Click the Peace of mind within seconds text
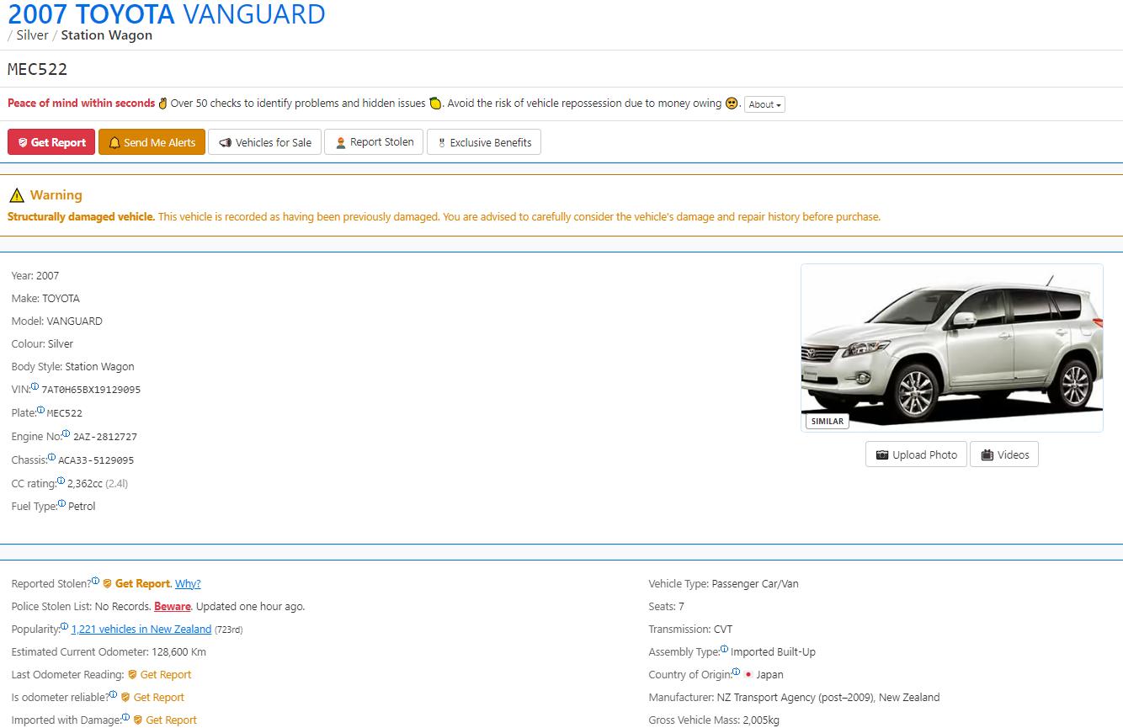Image resolution: width=1123 pixels, height=728 pixels. pyautogui.click(x=81, y=104)
